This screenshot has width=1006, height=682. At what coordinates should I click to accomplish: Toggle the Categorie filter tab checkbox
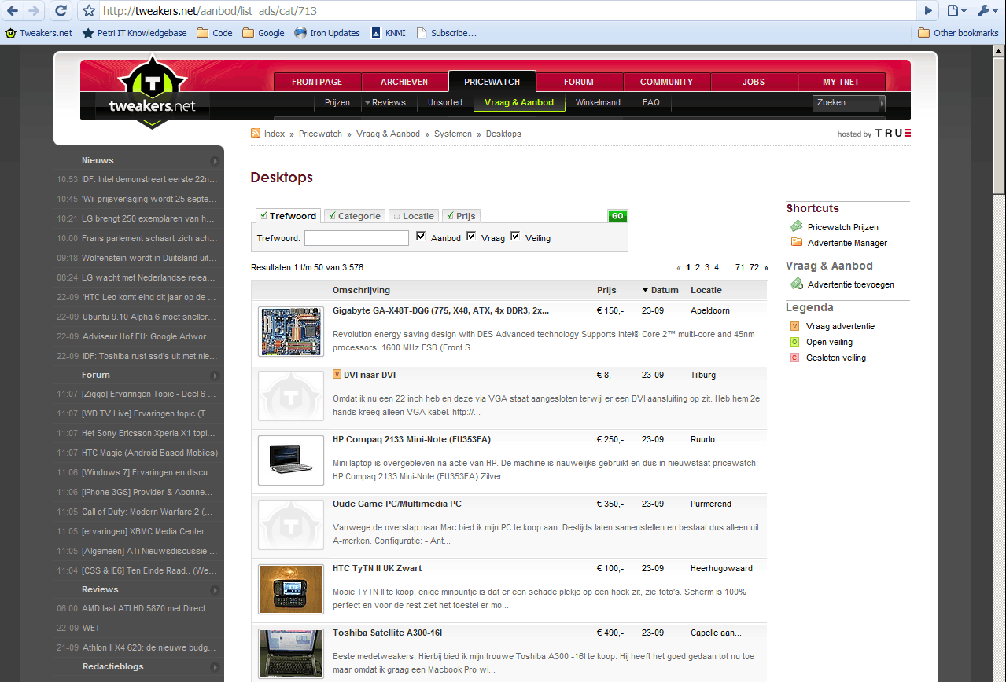click(332, 215)
